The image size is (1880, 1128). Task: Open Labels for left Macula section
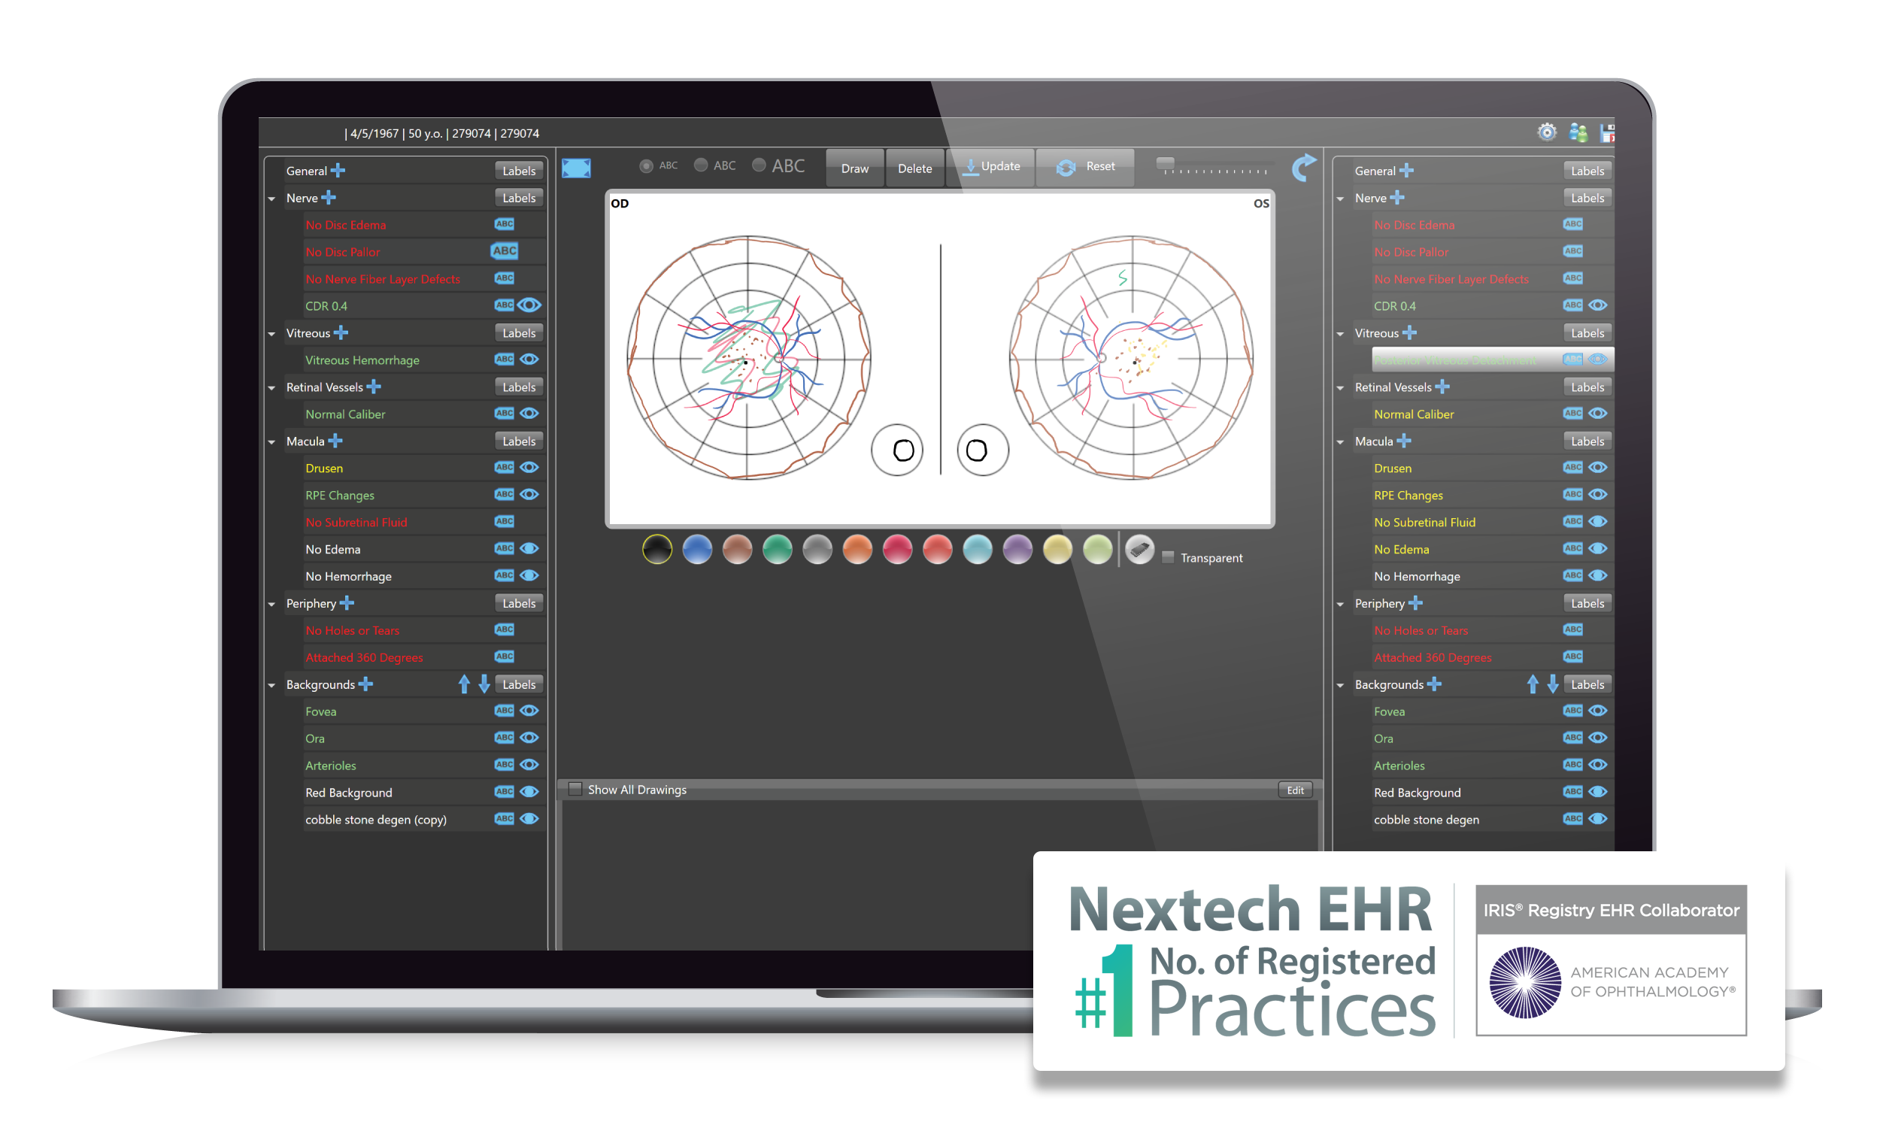click(x=519, y=441)
